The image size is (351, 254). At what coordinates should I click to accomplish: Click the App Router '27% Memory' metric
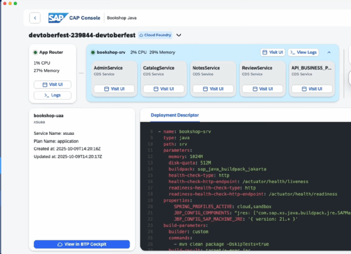[46, 71]
